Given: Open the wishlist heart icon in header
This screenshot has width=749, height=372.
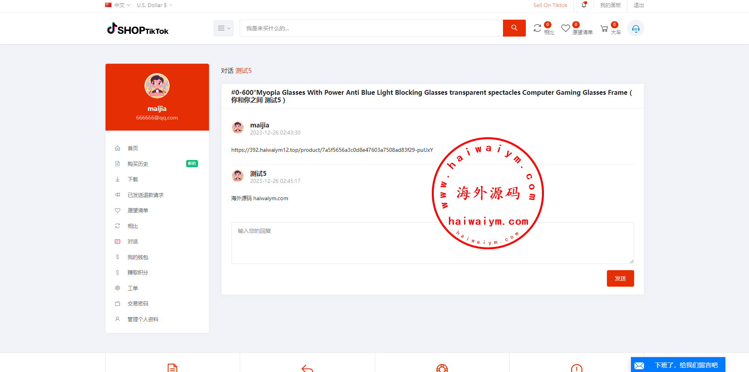Looking at the screenshot, I should [566, 28].
